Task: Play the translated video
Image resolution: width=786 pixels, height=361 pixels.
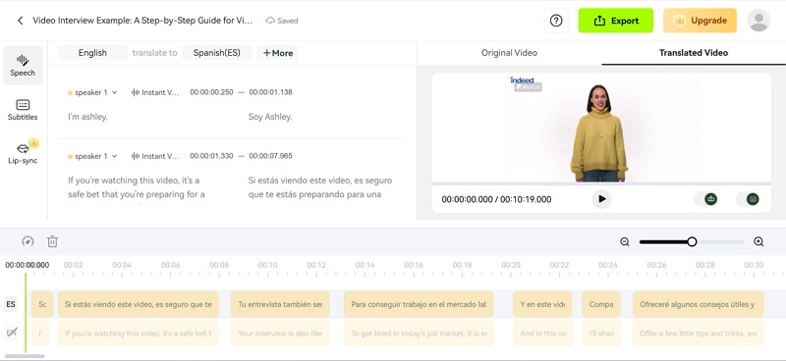Action: [601, 199]
